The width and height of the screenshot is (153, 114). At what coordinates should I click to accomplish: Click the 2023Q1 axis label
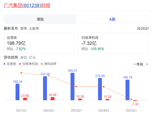(76, 111)
